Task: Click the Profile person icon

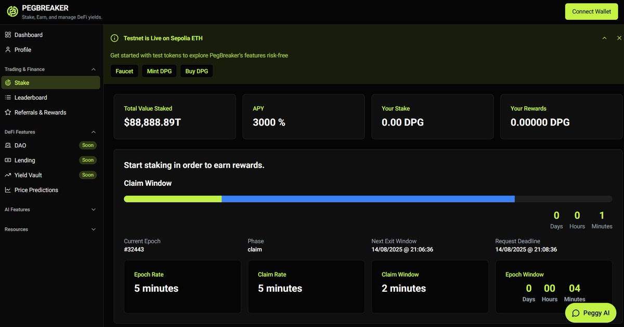Action: pyautogui.click(x=8, y=50)
